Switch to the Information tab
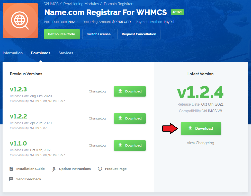The image size is (251, 196). click(13, 53)
